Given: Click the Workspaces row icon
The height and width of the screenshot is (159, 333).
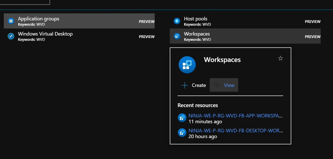Looking at the screenshot, I should [177, 36].
